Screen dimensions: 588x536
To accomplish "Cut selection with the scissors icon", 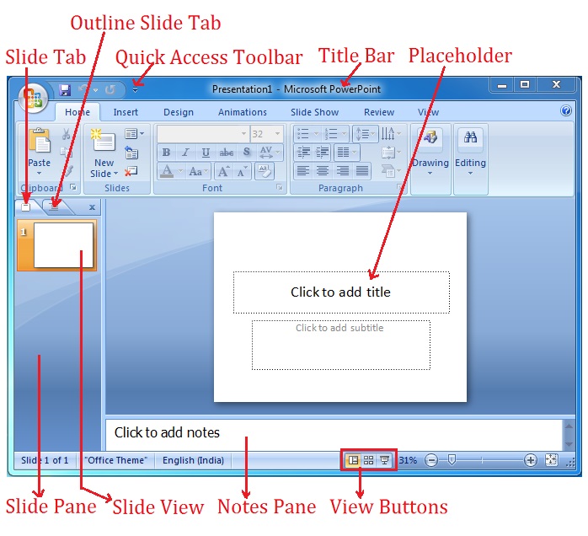I will coord(67,134).
